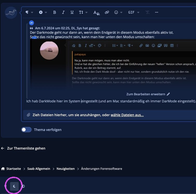Click the quoted dark mode screenshot image

coord(113,65)
